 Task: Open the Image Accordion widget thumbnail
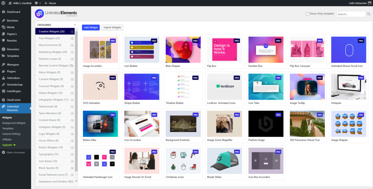point(101,50)
